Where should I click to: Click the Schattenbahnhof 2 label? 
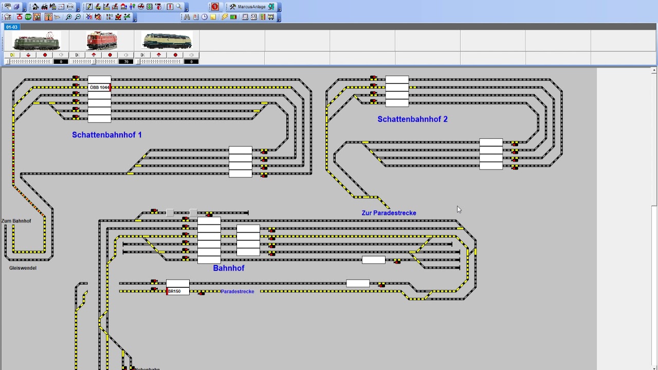[412, 119]
